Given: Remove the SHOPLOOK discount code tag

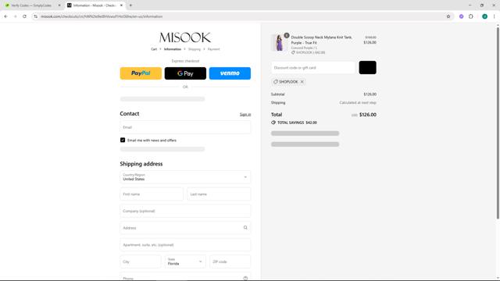Looking at the screenshot, I should click(302, 82).
